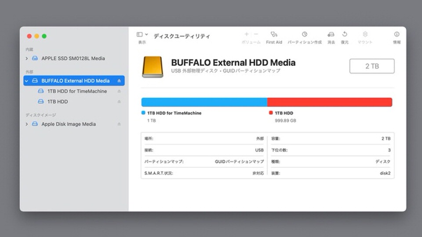Click the red 1TB HDD segment of usage bar
The height and width of the screenshot is (237, 422).
click(330, 102)
